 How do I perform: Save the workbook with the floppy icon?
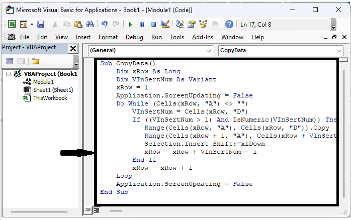point(41,24)
